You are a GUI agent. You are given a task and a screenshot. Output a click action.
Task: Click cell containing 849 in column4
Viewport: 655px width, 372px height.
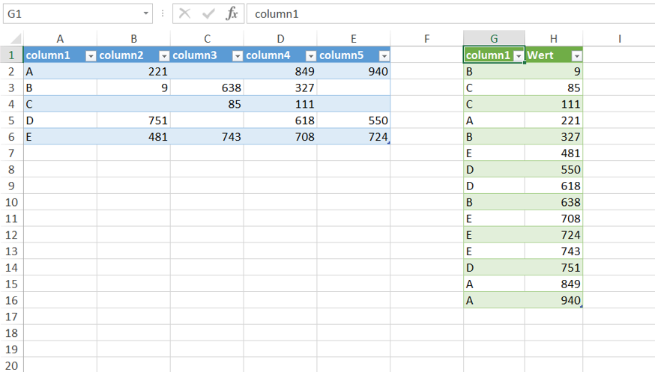click(280, 71)
